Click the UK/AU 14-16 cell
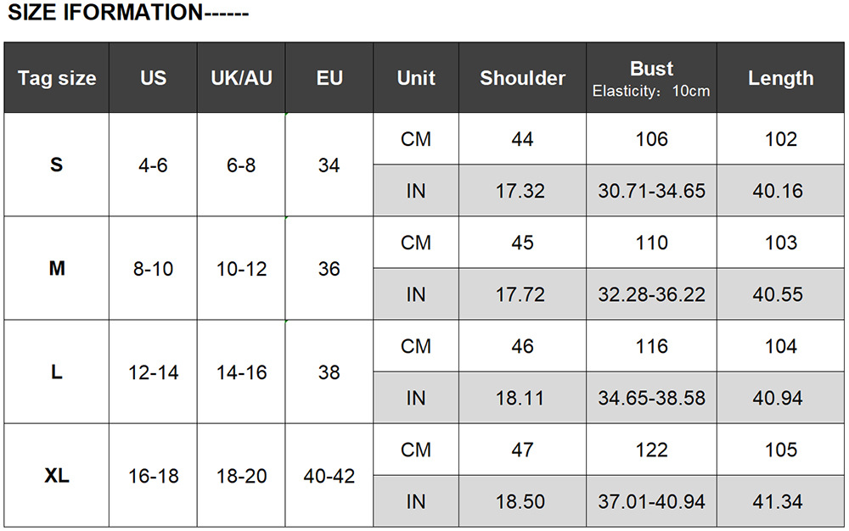 241,372
